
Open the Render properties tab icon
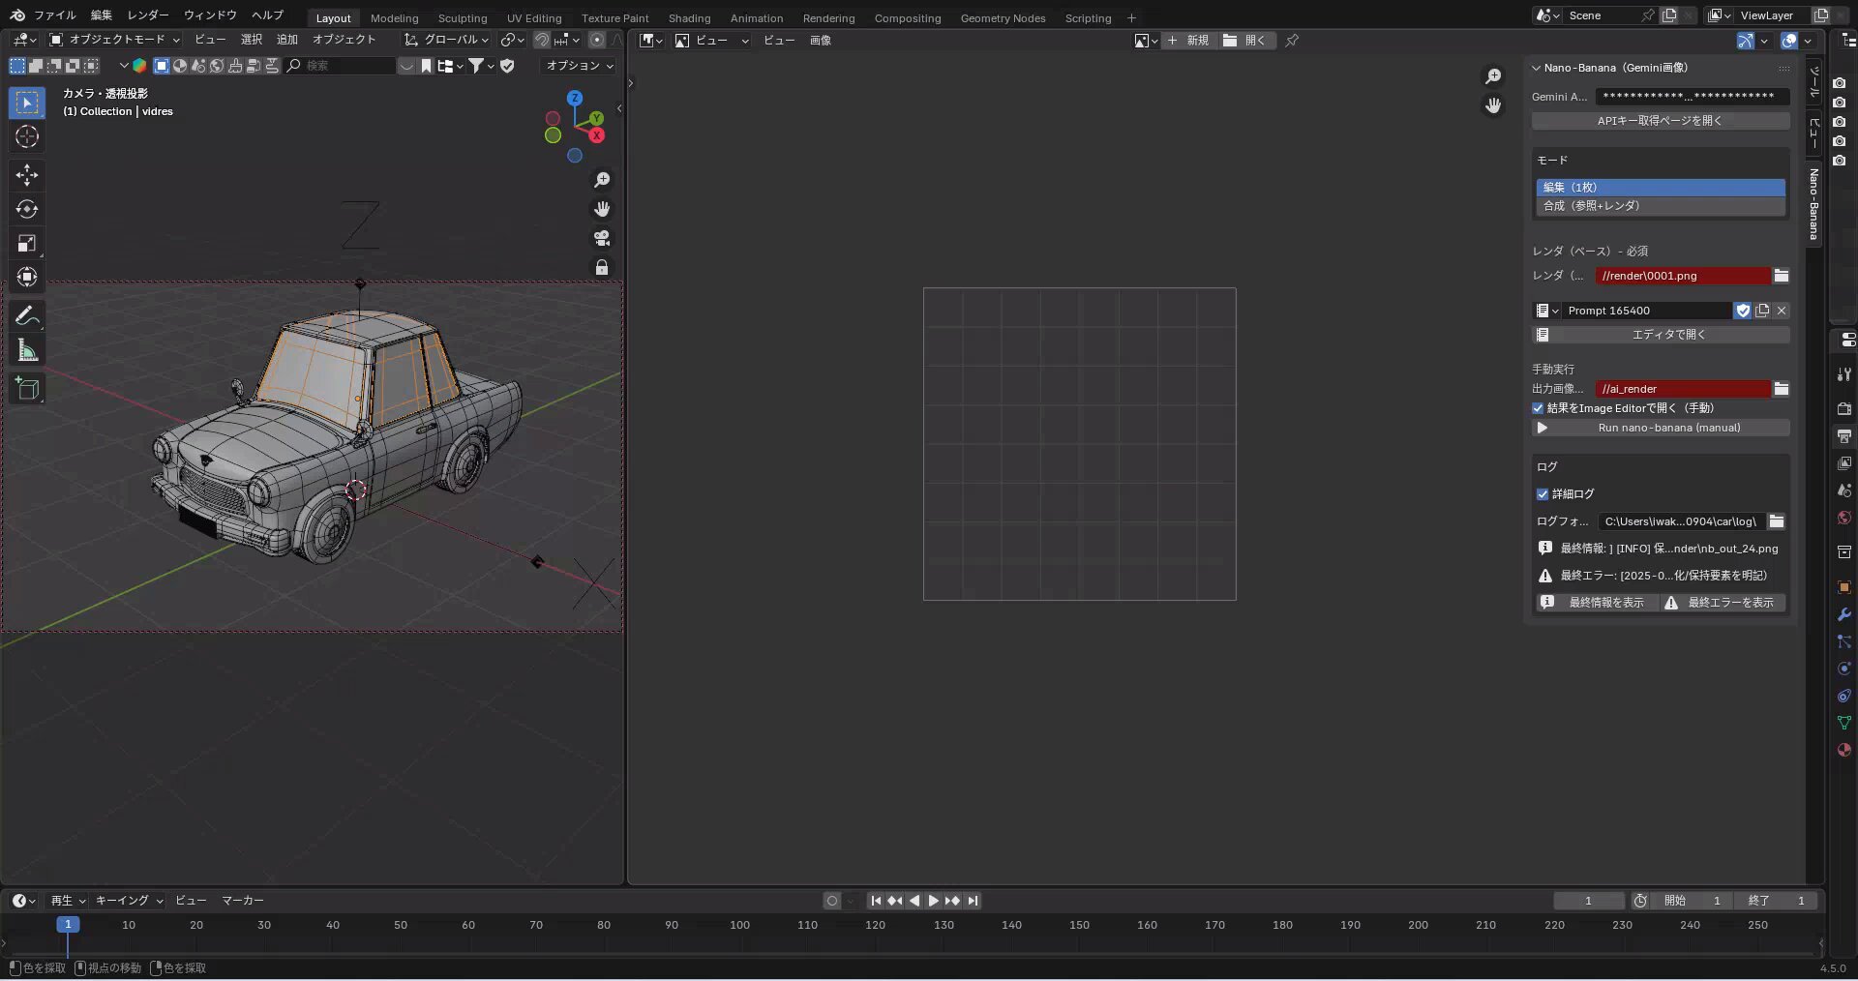click(x=1843, y=409)
